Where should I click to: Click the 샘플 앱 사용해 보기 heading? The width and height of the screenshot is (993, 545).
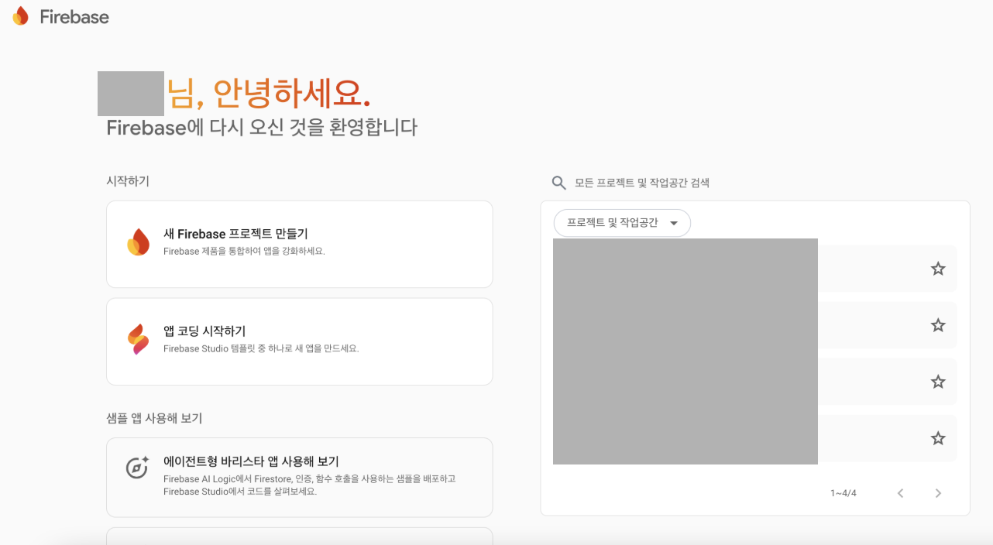154,418
